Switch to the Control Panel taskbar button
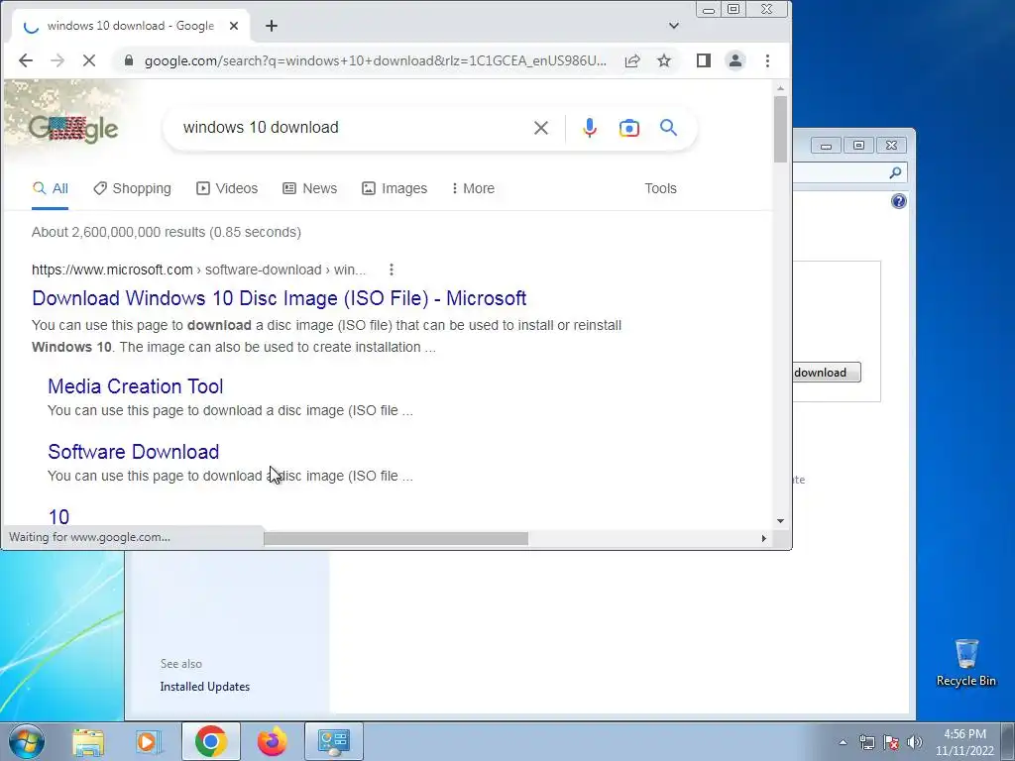1015x761 pixels. [333, 741]
